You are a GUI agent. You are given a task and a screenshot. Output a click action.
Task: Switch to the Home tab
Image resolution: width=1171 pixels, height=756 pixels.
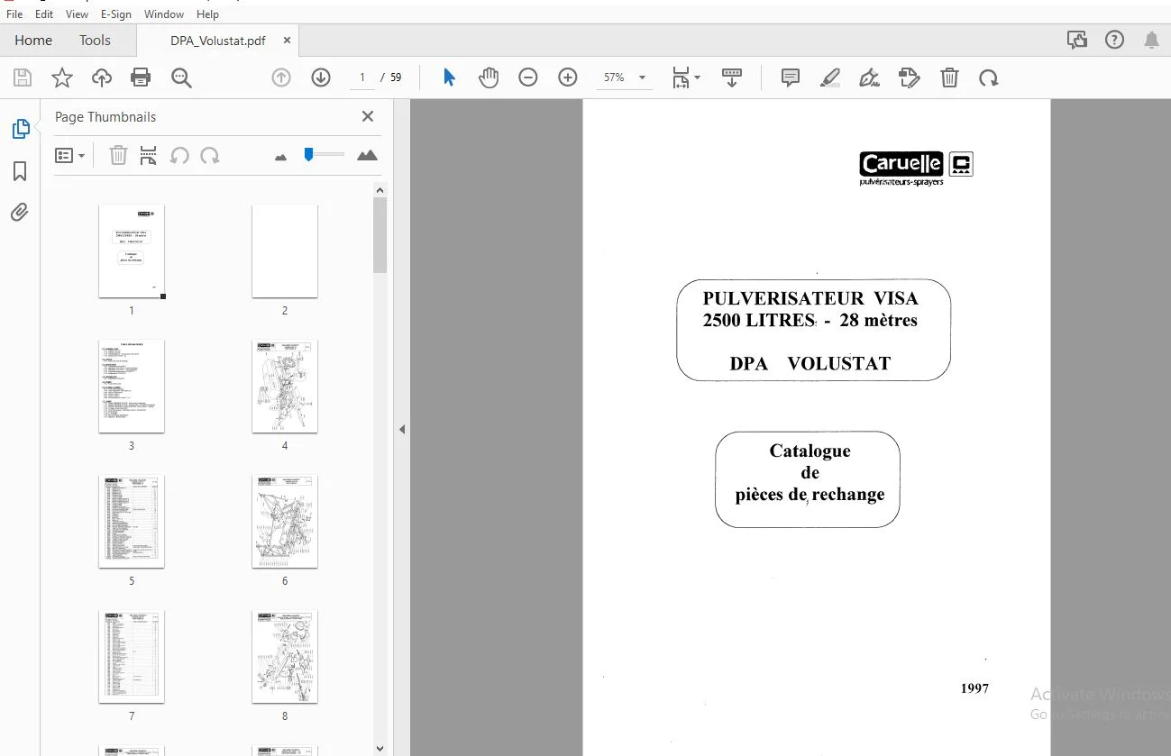pyautogui.click(x=33, y=40)
